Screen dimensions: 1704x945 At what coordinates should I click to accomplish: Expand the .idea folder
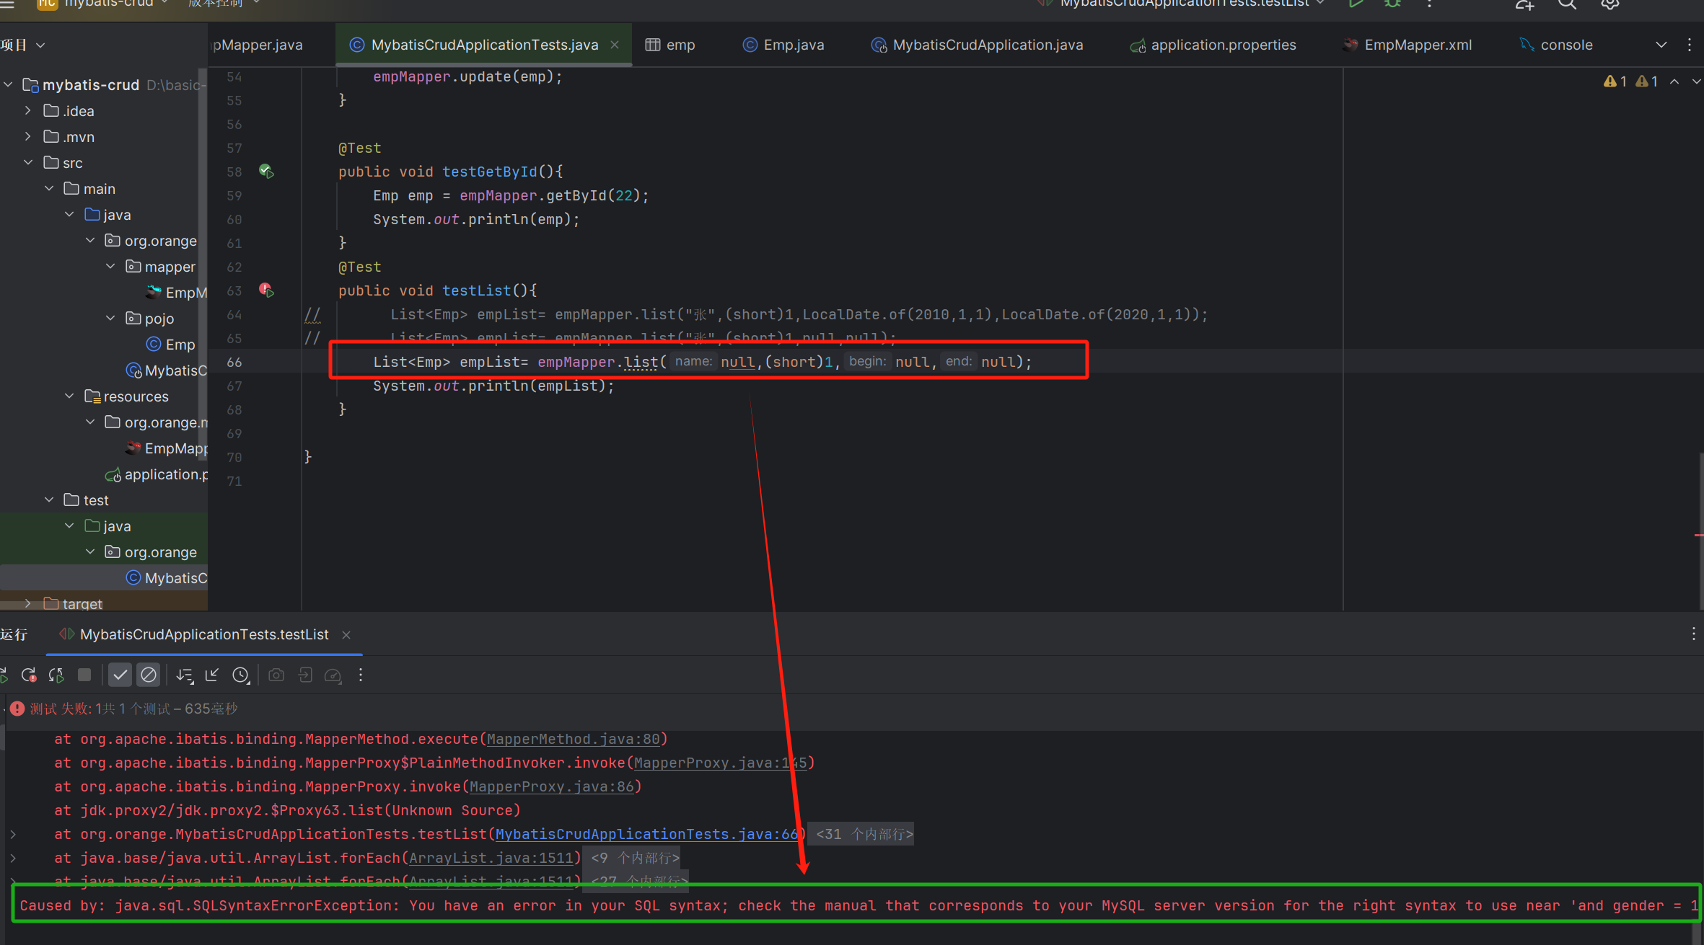(28, 111)
